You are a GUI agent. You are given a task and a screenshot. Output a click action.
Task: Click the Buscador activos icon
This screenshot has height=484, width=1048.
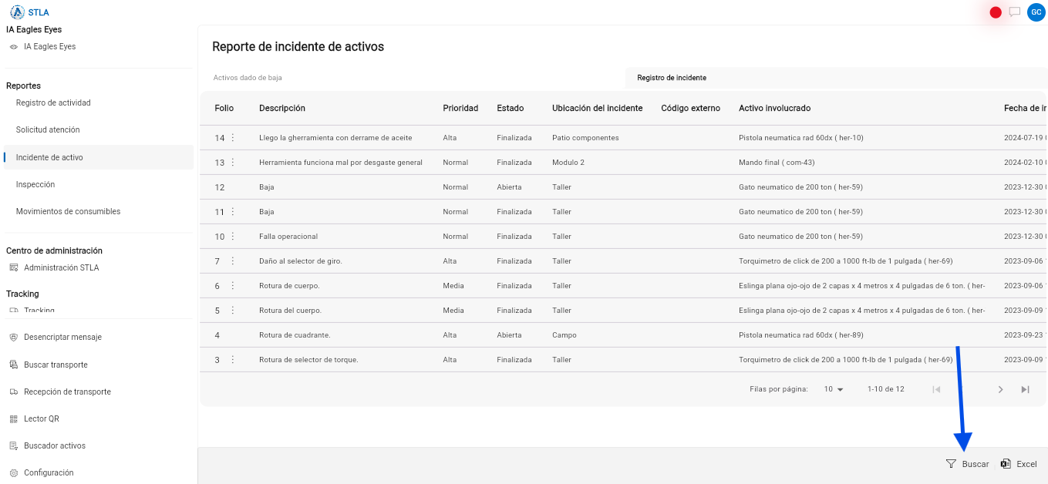click(13, 446)
